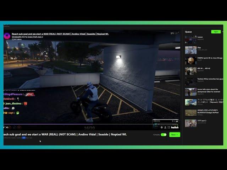The height and width of the screenshot is (170, 227).
Task: Open the Grand Theft Auto V game link
Action: [x=35, y=37]
